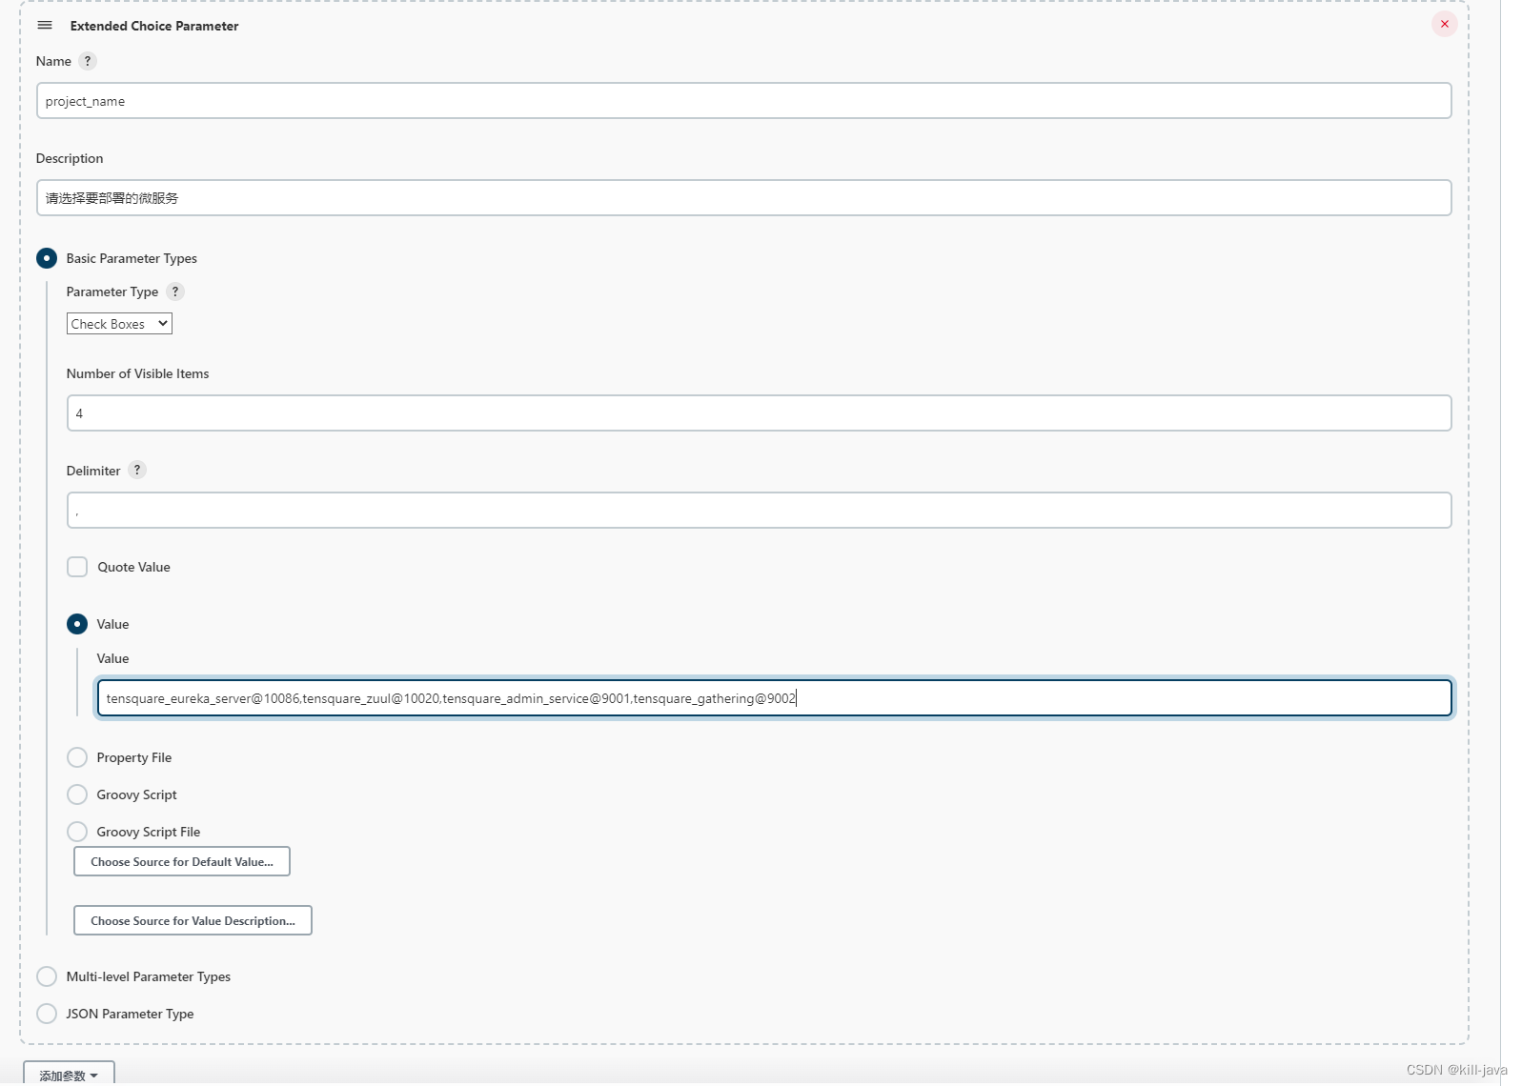This screenshot has height=1086, width=1522.
Task: Click the drag handle beside Extended Choice Parameter
Action: click(x=45, y=26)
